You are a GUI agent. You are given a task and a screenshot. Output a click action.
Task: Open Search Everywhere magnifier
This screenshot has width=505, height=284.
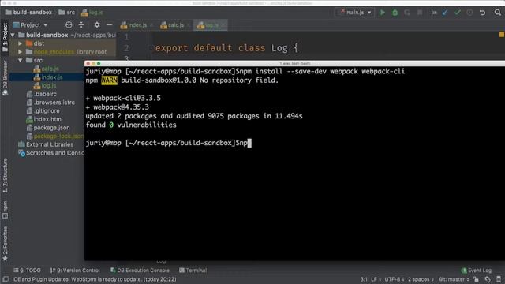[x=498, y=13]
